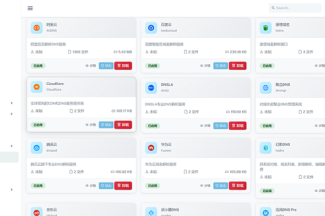Click 状态 button on 华为云 card
Image resolution: width=325 pixels, height=216 pixels.
(x=220, y=186)
